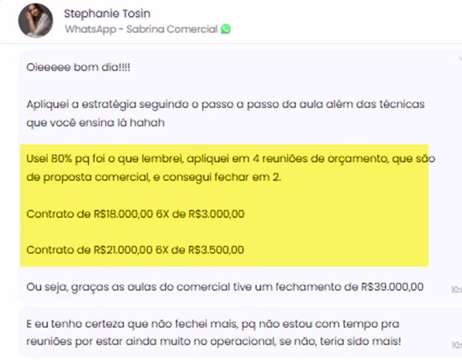Click the 'R$3.000,00' installment amount

click(217, 214)
